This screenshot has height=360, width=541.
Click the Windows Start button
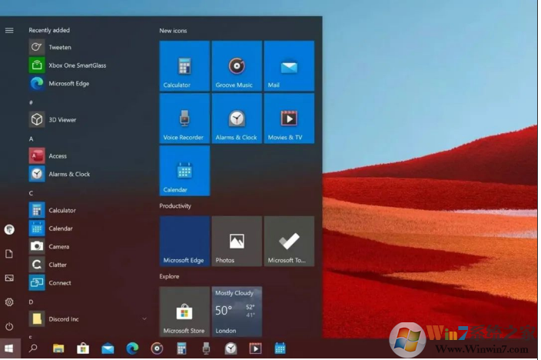9,348
